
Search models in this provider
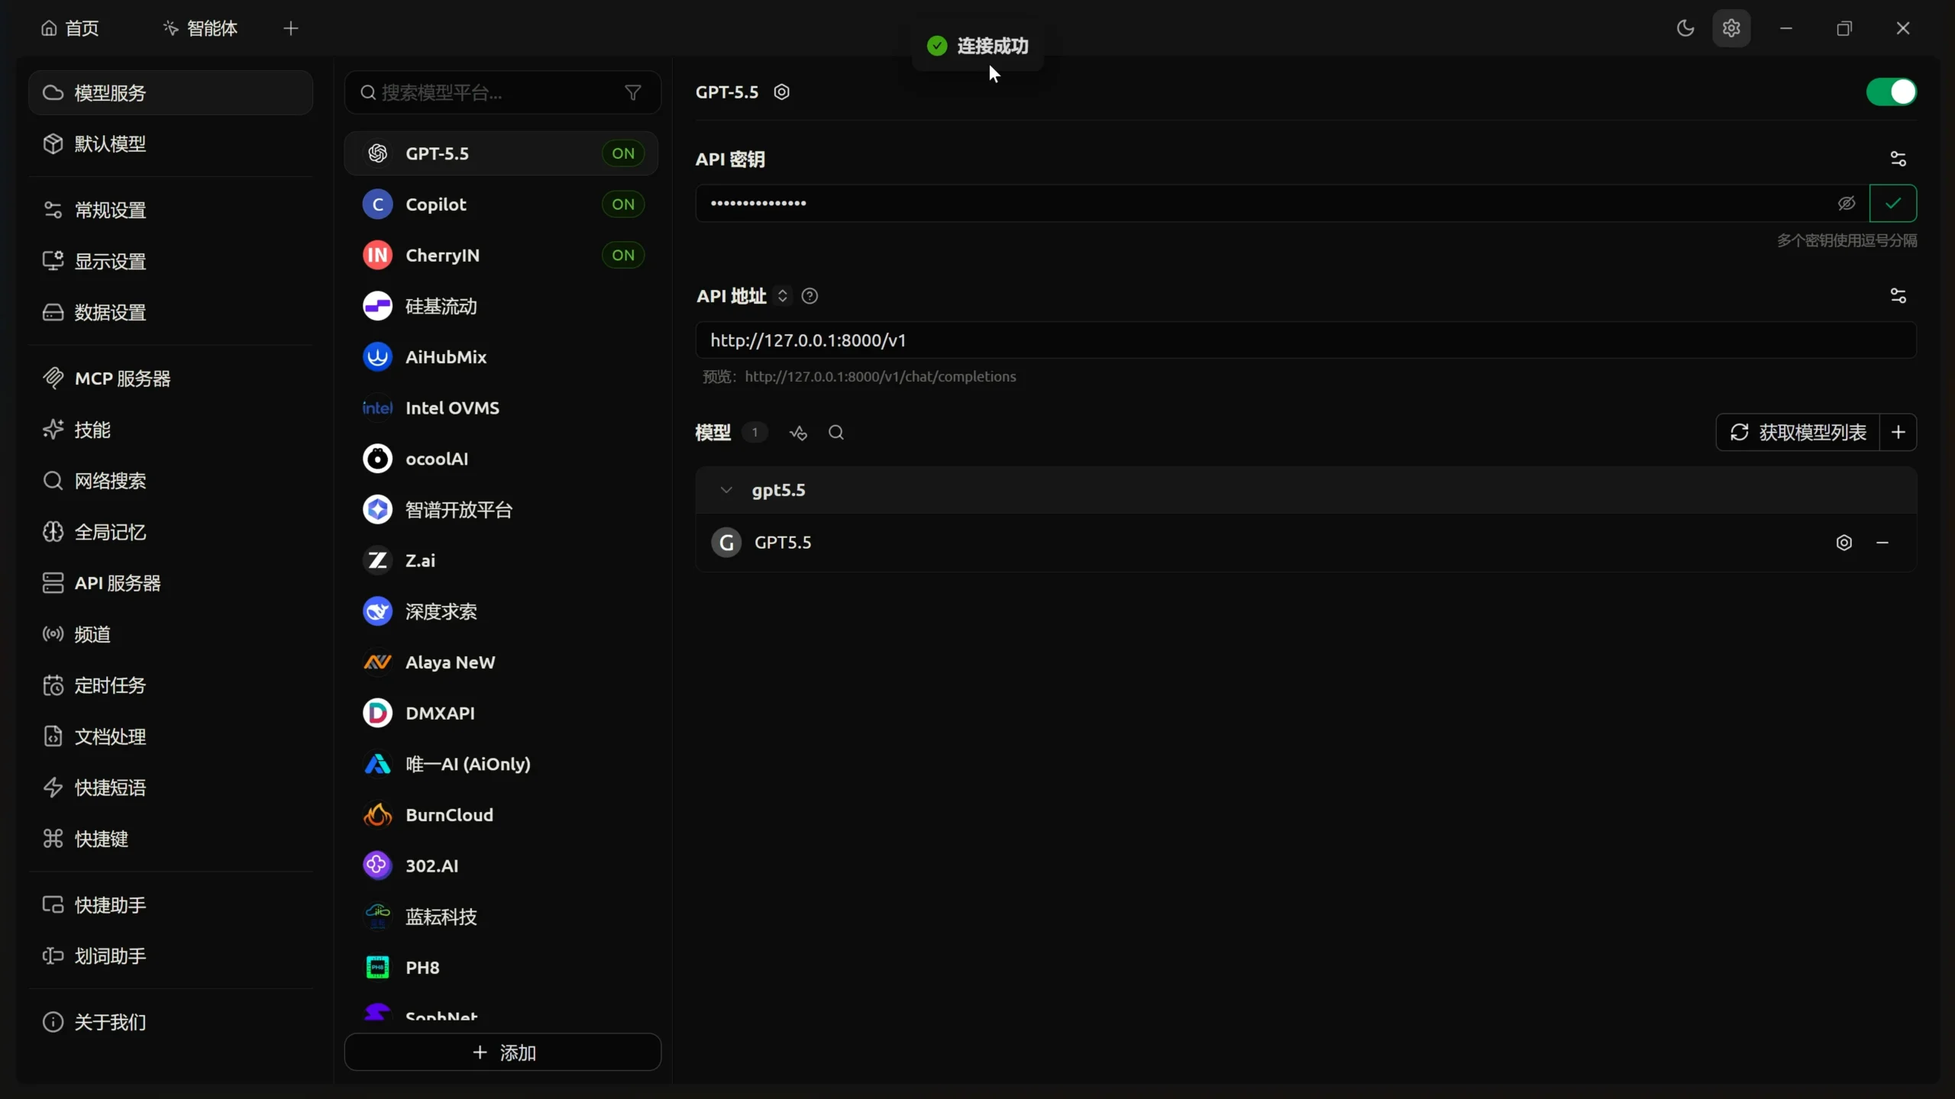(836, 433)
